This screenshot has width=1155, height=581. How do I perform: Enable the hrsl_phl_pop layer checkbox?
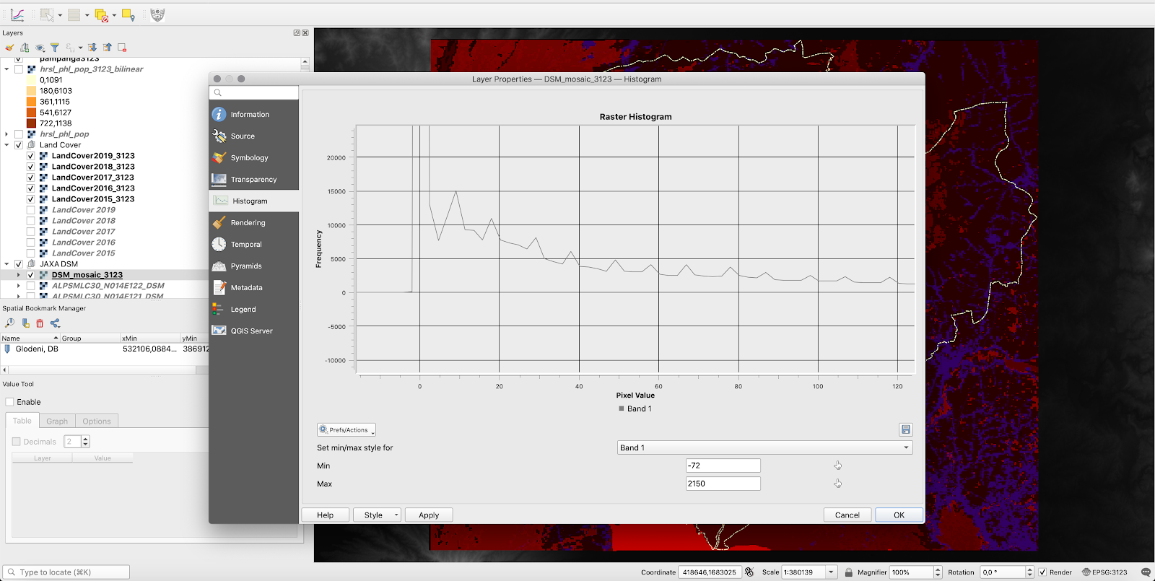pos(19,134)
